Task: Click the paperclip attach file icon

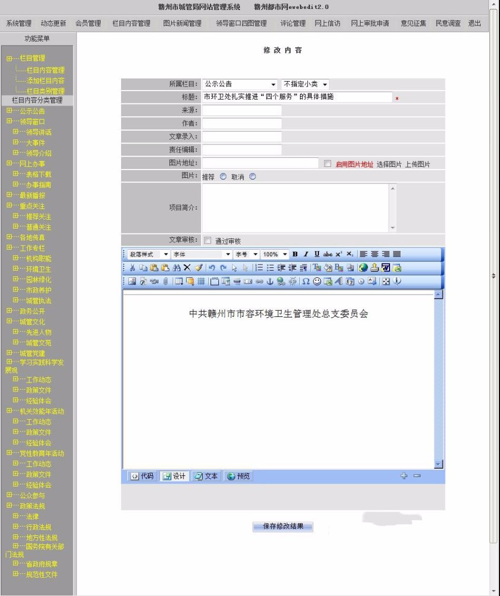Action: (165, 281)
